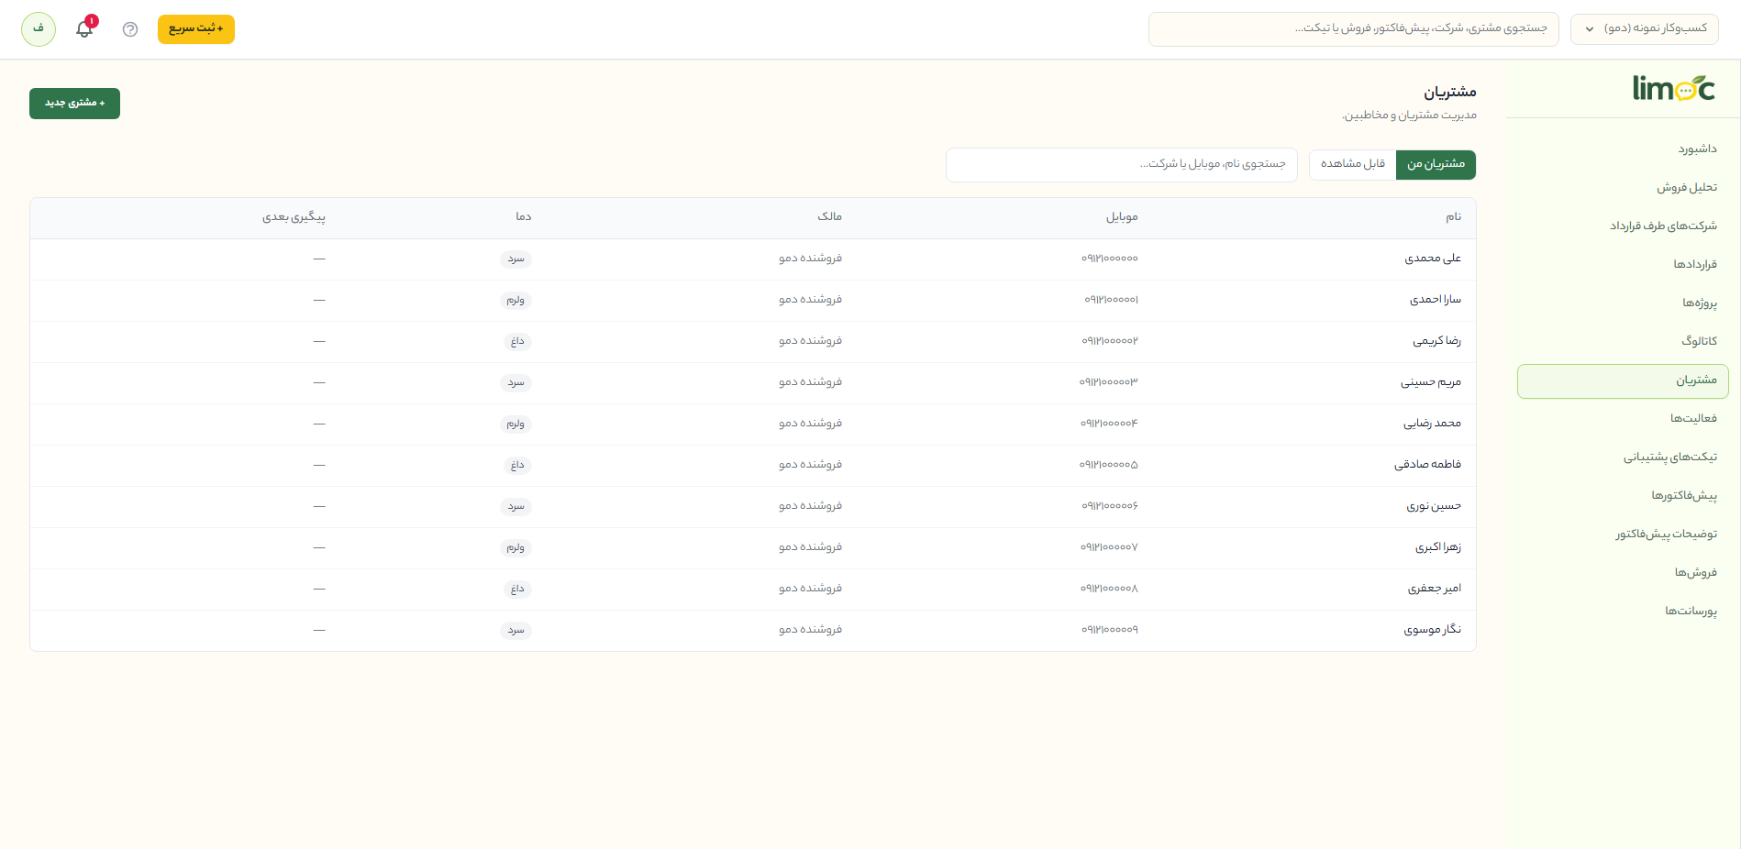Open the user avatar menu
This screenshot has width=1741, height=849.
point(39,29)
